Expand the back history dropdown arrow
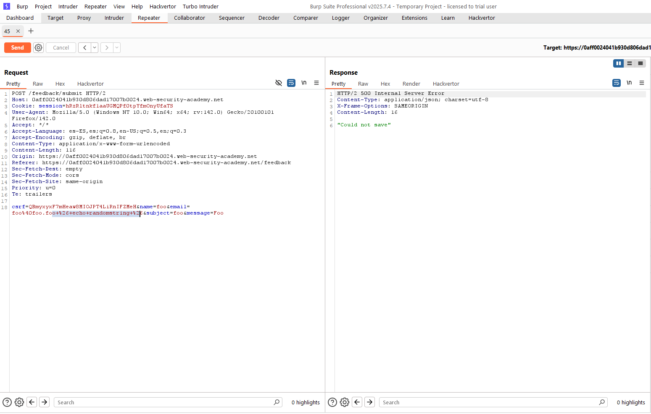The image size is (651, 414). [x=95, y=48]
